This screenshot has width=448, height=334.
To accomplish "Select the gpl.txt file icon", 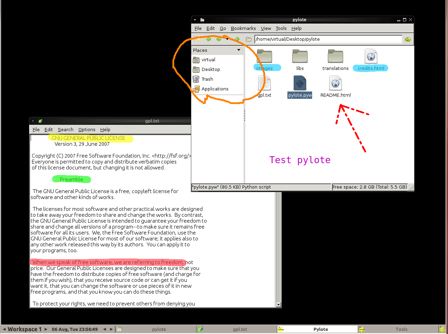I will pyautogui.click(x=264, y=83).
